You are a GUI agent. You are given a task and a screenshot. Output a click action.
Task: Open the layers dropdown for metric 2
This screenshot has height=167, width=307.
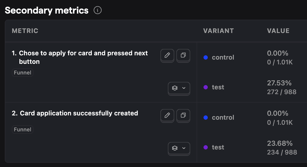[179, 148]
